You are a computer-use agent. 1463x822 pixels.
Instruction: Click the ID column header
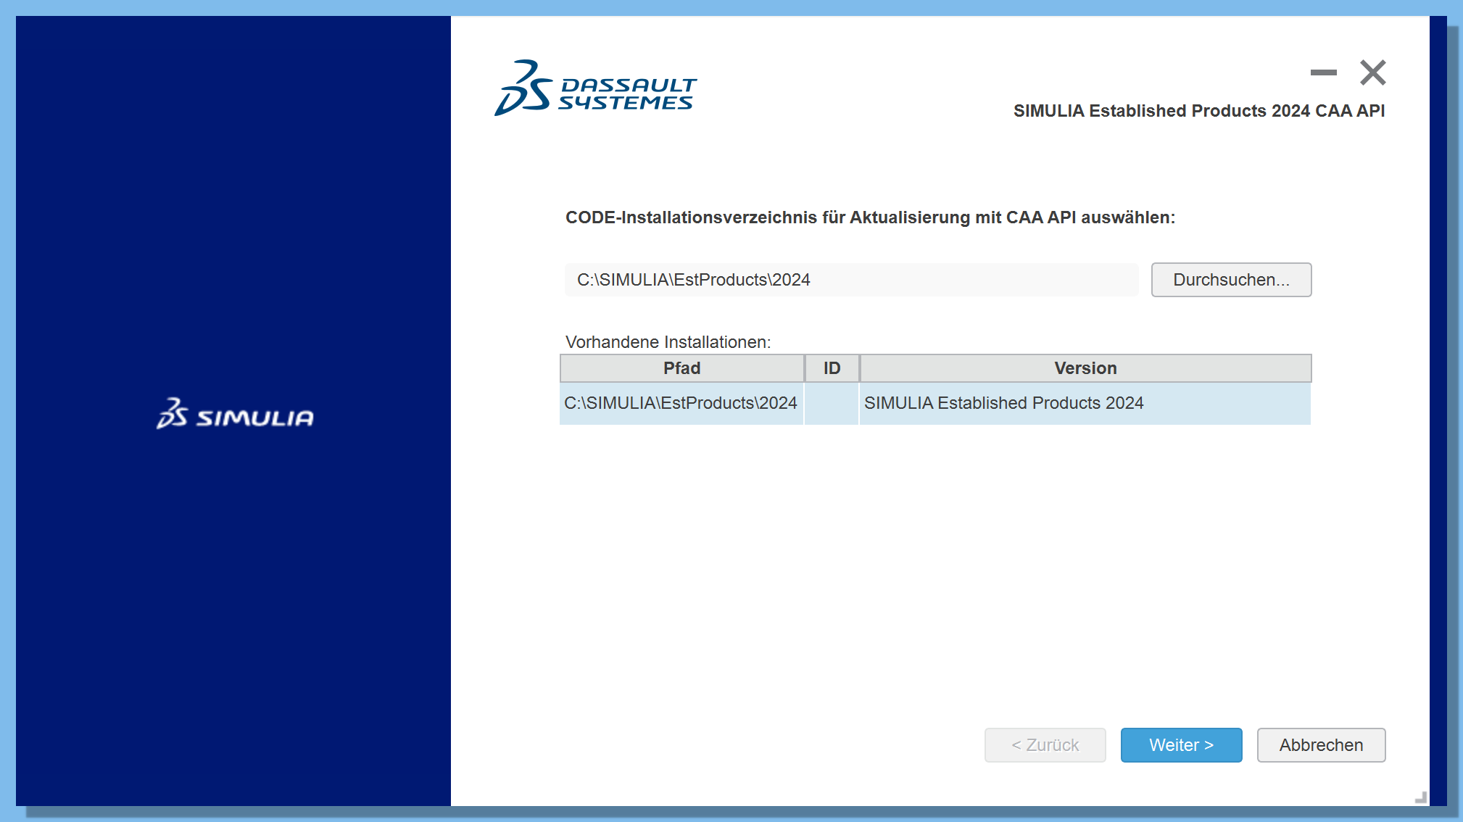(x=832, y=368)
